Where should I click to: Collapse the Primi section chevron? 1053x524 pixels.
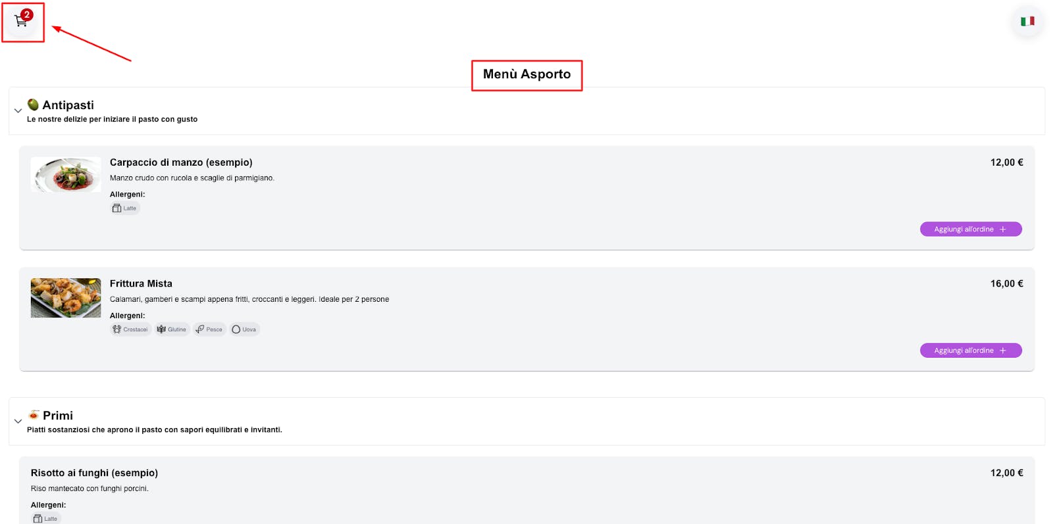pos(18,421)
